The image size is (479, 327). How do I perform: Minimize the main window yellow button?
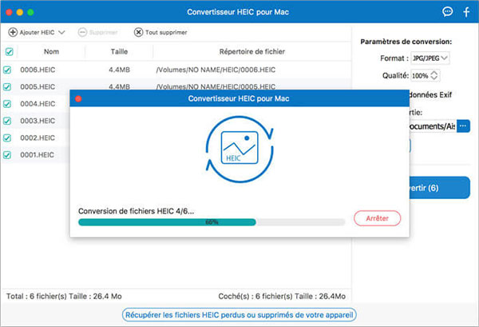[19, 12]
